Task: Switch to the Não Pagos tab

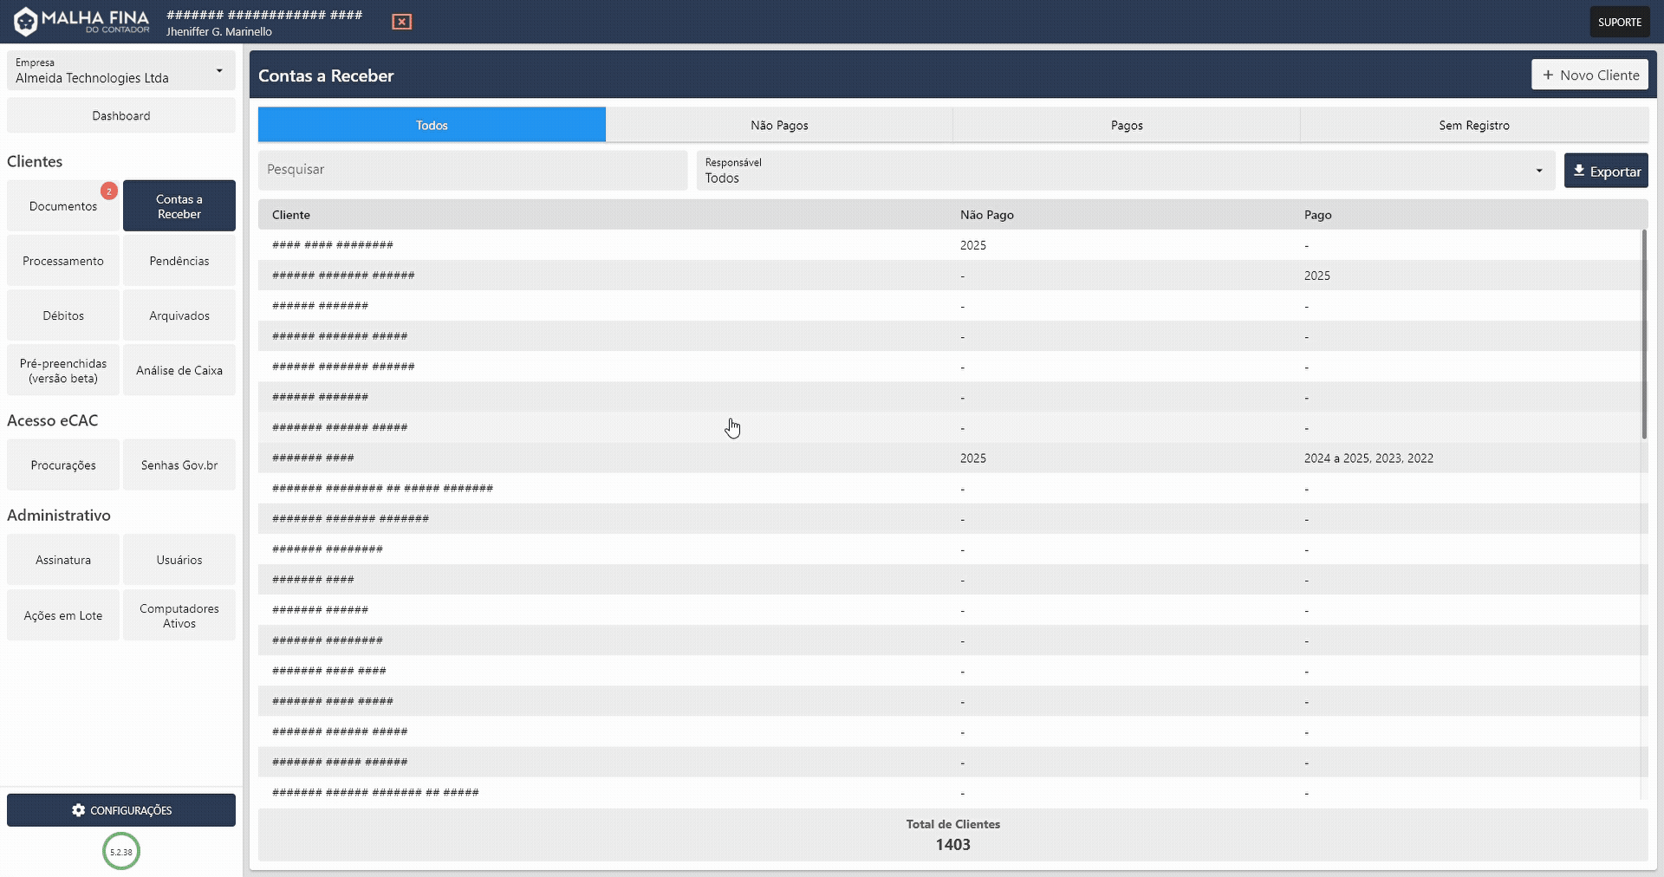Action: point(778,124)
